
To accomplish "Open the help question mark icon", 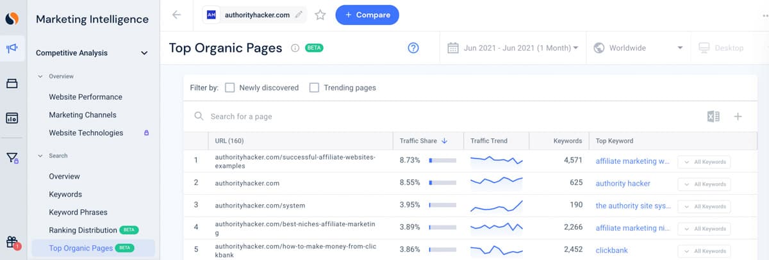I will click(x=413, y=48).
